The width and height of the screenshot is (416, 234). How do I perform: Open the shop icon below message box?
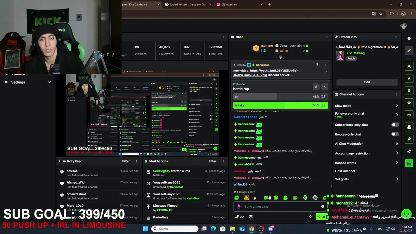click(x=251, y=217)
